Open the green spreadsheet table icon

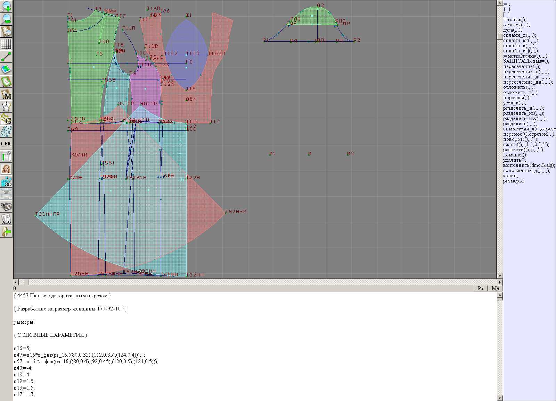coord(6,156)
